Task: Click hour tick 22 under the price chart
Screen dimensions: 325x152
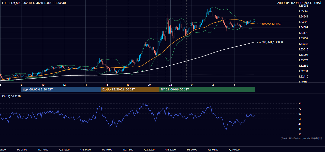Action: point(171,85)
